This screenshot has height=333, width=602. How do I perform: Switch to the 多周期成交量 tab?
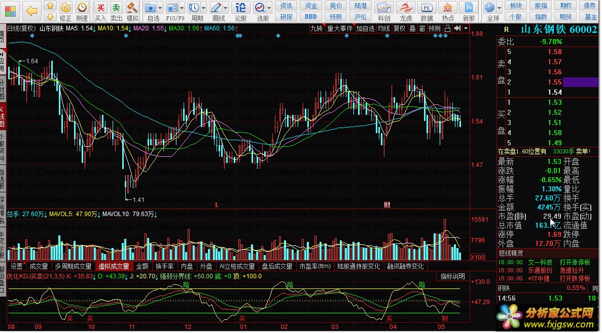tap(74, 266)
